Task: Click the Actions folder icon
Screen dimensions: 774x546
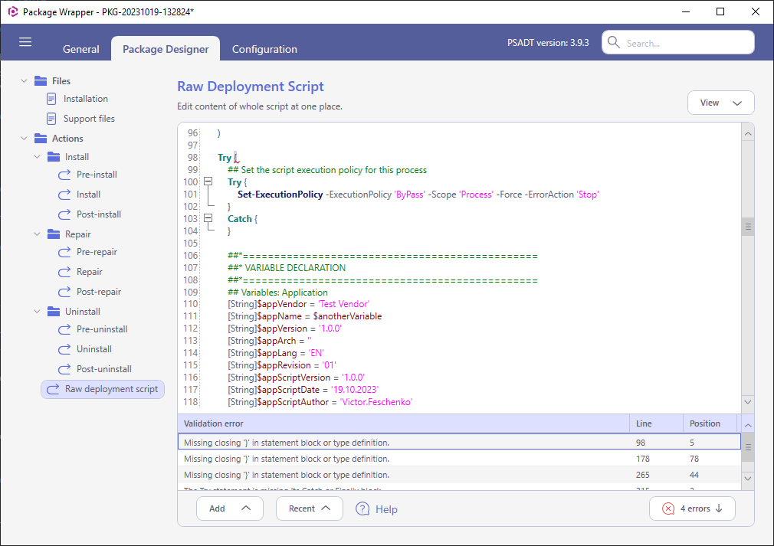Action: point(41,139)
